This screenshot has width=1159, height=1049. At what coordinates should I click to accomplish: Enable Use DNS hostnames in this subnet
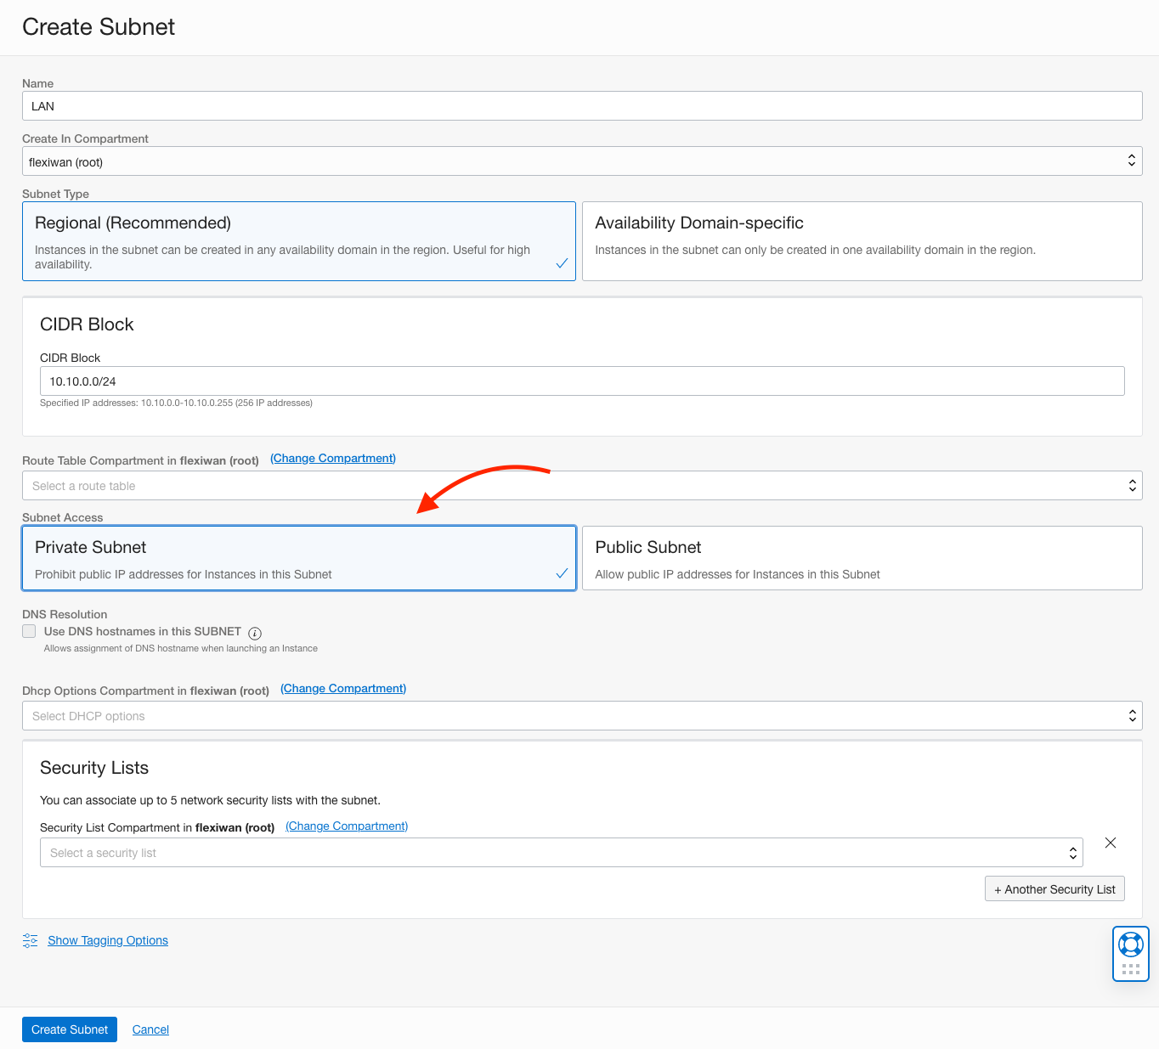coord(30,631)
